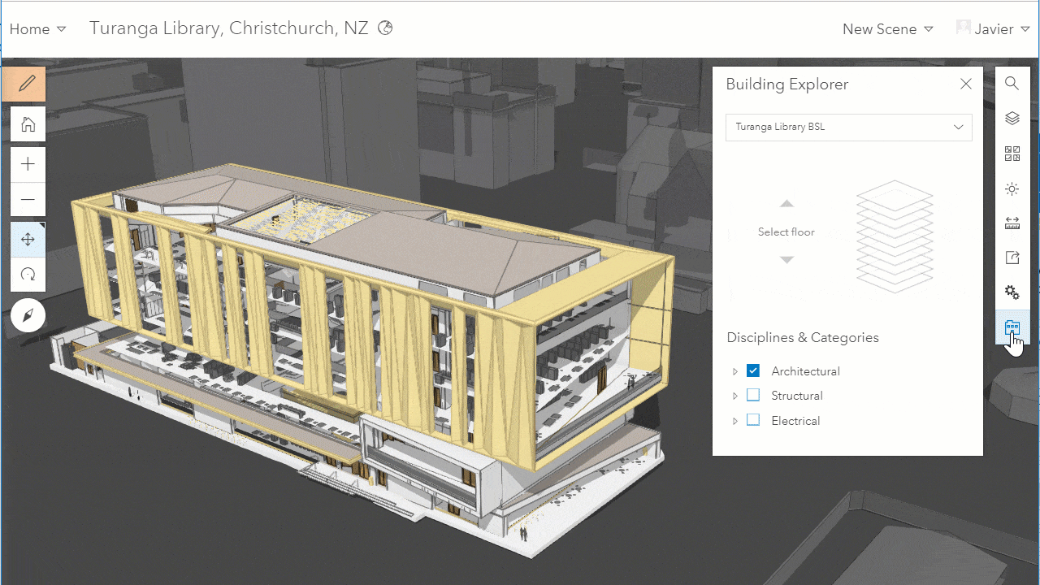Expand the Architectural categories tree
The height and width of the screenshot is (585, 1040).
click(734, 371)
